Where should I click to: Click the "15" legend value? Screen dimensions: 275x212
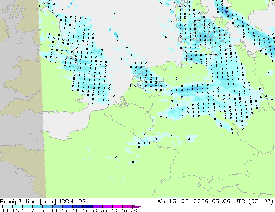[x=64, y=210]
